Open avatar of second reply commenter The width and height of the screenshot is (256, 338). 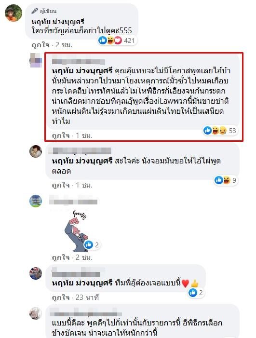pos(36,151)
